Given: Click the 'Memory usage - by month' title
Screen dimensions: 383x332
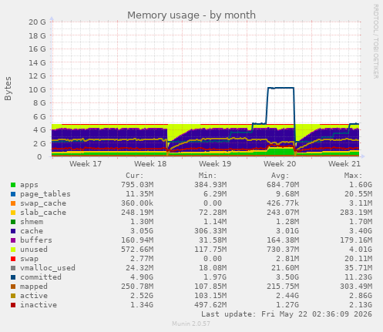Looking at the screenshot, I should [191, 15].
